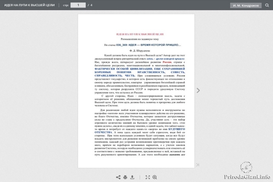Go to next page using right arrow
273x182 pixels.
point(198,91)
